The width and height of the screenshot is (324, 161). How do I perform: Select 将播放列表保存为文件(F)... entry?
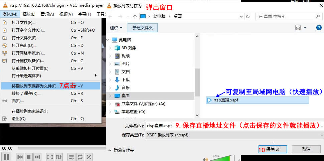tap(51, 86)
